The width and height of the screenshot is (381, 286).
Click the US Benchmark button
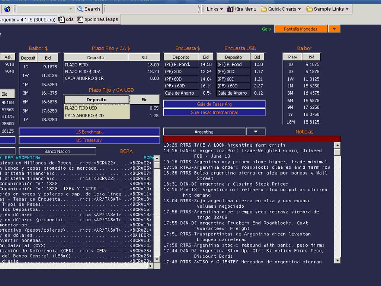(x=89, y=132)
